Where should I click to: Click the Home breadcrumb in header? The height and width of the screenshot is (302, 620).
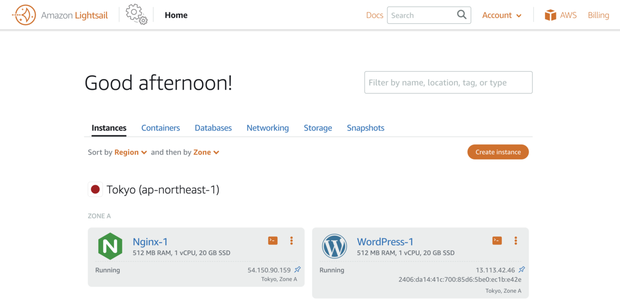(x=176, y=15)
